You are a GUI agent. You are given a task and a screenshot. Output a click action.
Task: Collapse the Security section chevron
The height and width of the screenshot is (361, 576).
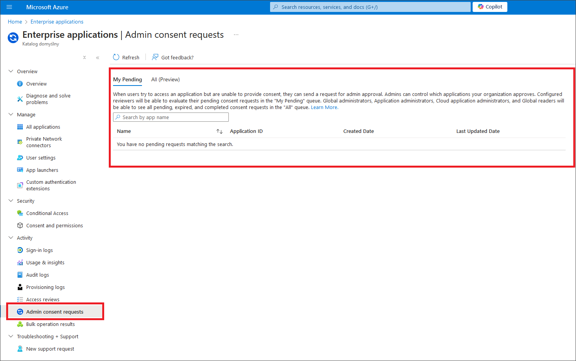(11, 201)
